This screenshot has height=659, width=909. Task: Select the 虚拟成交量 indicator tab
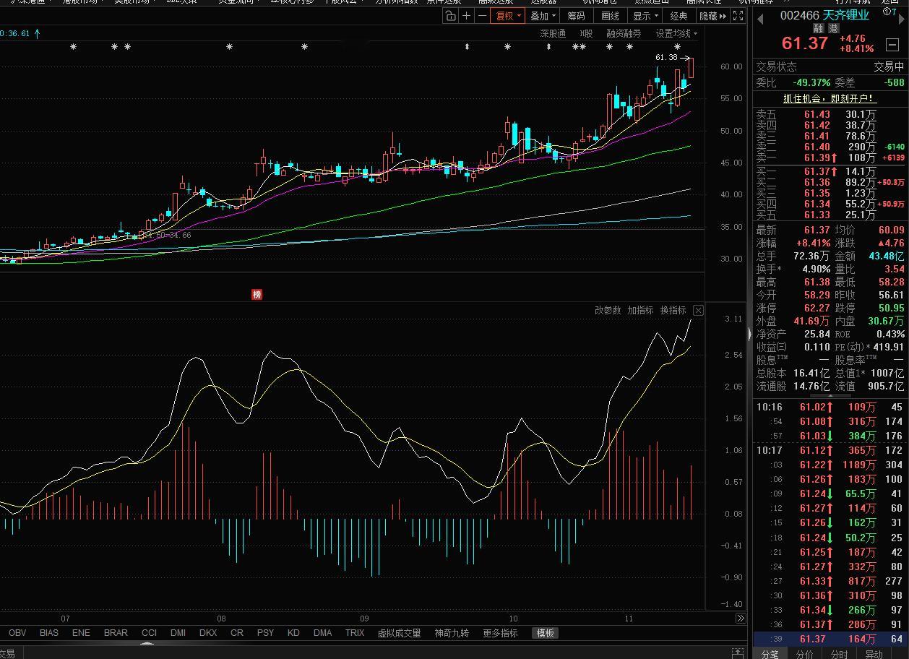(x=399, y=633)
